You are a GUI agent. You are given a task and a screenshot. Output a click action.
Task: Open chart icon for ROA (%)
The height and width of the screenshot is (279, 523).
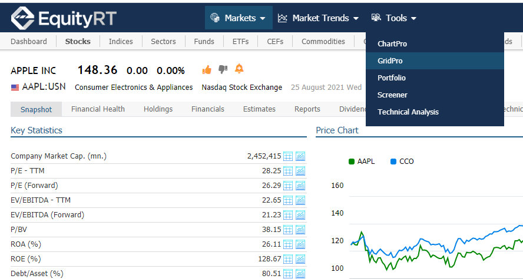(x=300, y=244)
